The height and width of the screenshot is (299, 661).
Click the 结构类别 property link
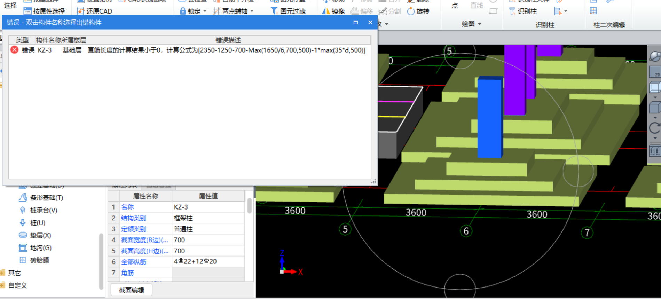click(x=134, y=218)
